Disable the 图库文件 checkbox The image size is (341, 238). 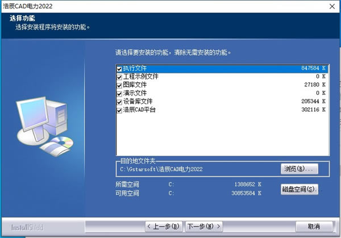point(119,85)
